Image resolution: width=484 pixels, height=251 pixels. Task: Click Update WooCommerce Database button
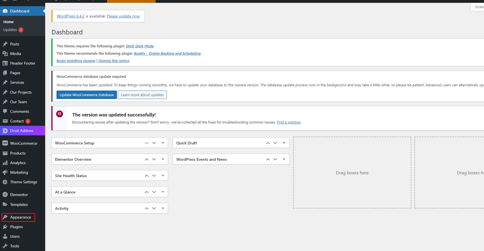pyautogui.click(x=86, y=95)
